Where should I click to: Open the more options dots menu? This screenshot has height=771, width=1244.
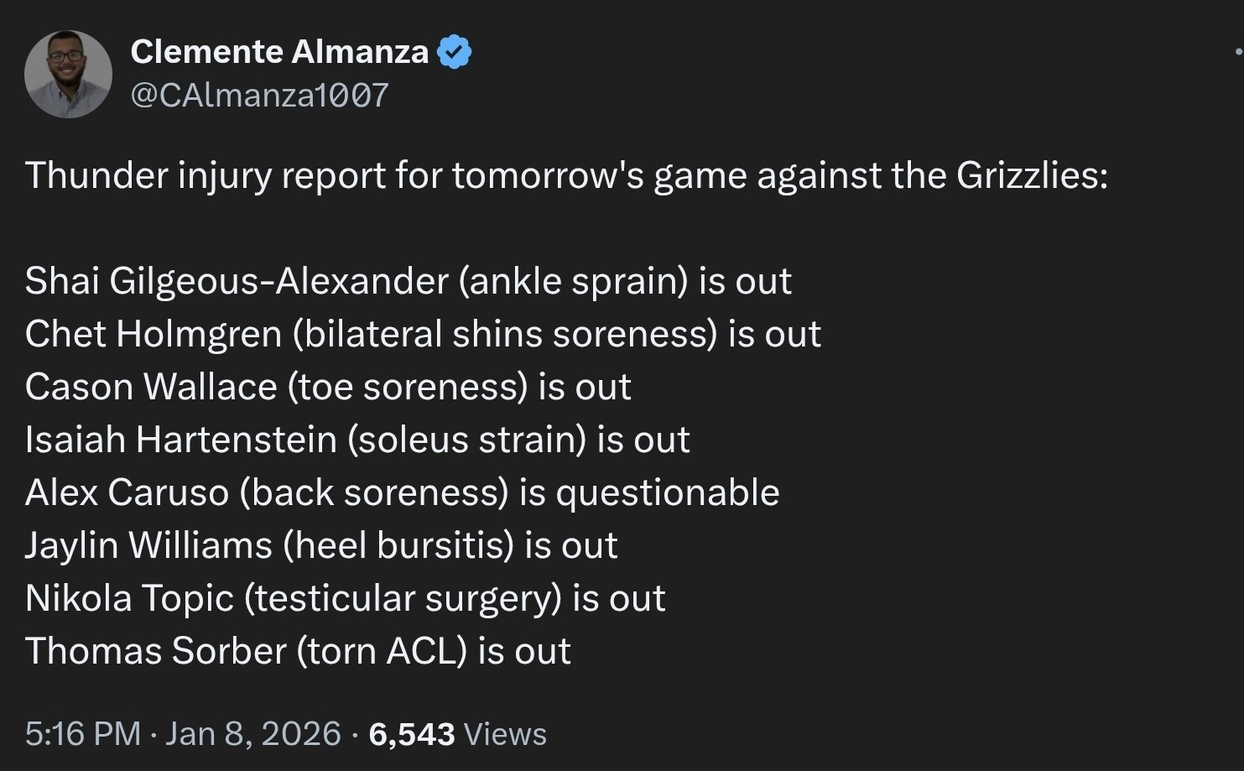1238,52
